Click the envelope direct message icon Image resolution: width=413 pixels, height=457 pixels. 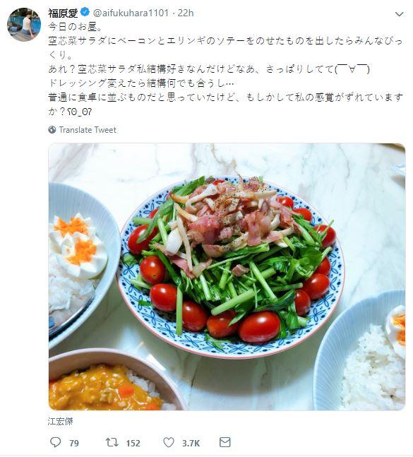[x=225, y=442]
